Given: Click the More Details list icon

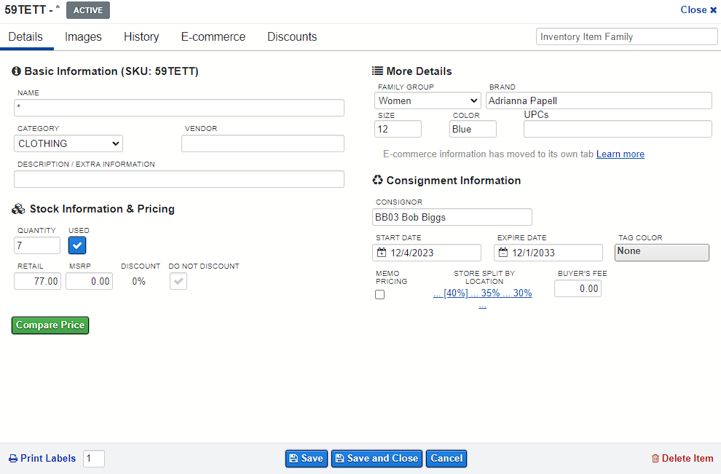Looking at the screenshot, I should coord(377,71).
